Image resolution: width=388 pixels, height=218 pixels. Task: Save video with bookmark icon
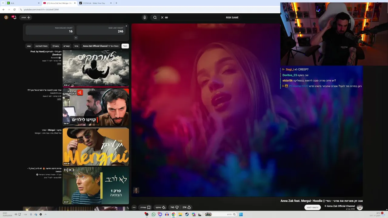145,207
